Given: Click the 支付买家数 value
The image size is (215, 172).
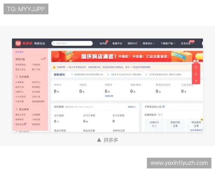Looking at the screenshot, I should pos(114,121).
